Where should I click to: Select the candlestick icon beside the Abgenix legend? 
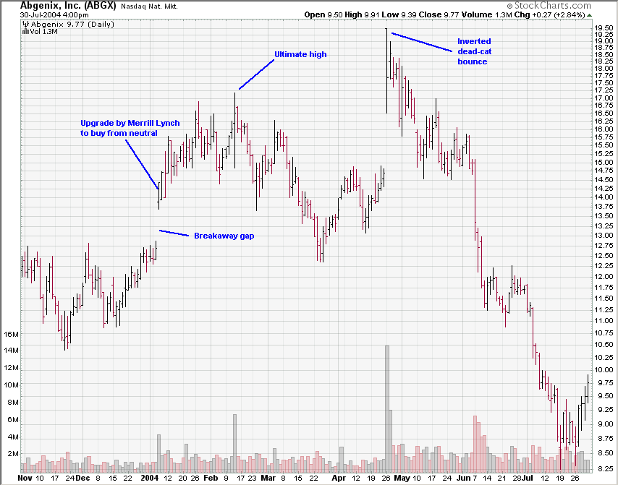coord(24,23)
